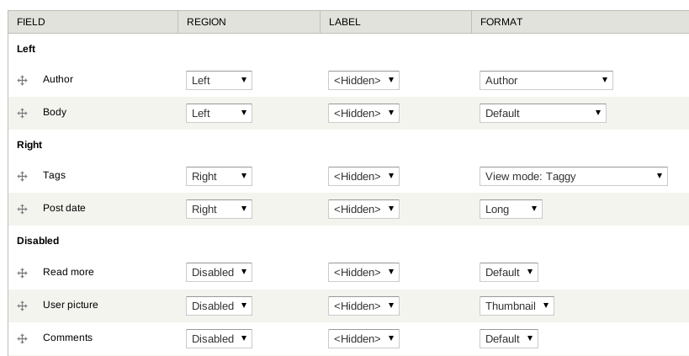689x356 pixels.
Task: Expand the Post date Long format dropdown
Action: tap(511, 210)
